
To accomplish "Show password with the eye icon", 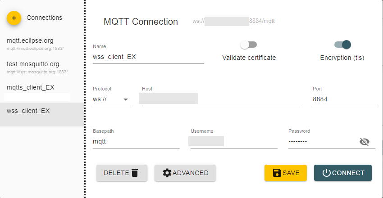I will [364, 142].
